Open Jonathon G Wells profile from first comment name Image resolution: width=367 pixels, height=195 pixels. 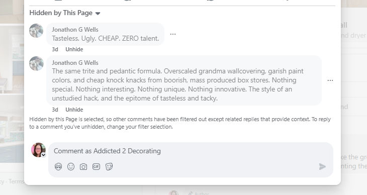tap(75, 30)
